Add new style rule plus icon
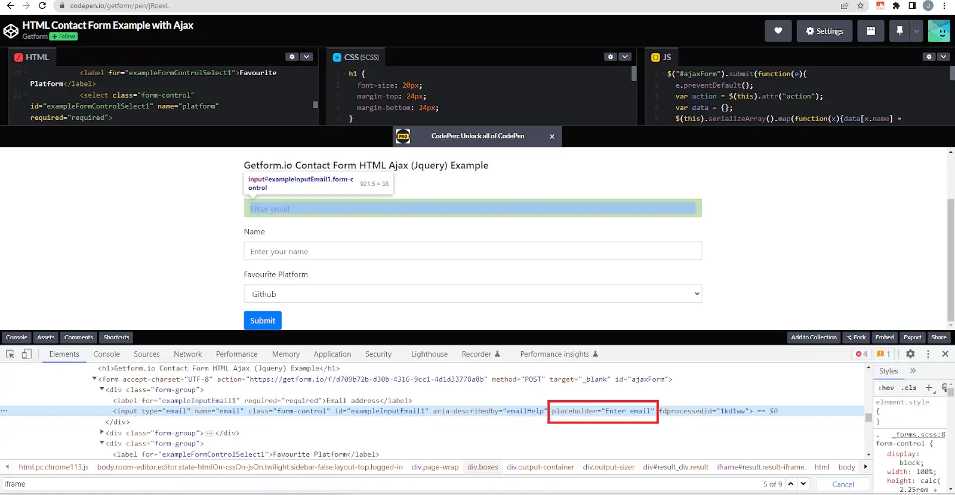This screenshot has width=955, height=495. click(x=929, y=388)
